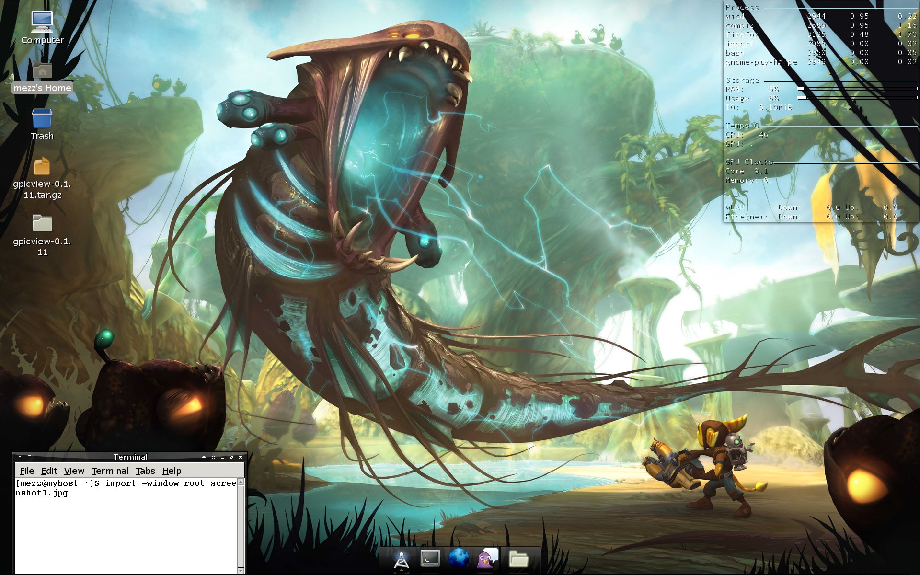Open the Tabs menu in Terminal
The image size is (920, 575).
coord(145,471)
